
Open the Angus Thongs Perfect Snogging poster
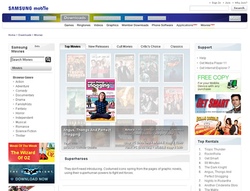[101, 100]
